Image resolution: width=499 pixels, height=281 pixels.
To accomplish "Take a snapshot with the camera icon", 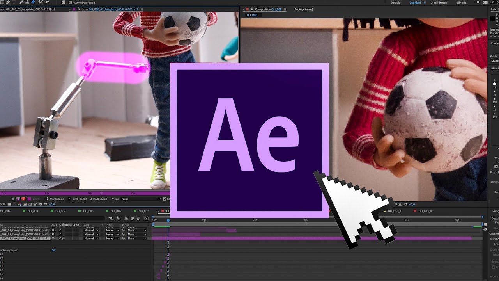I will coord(9,204).
